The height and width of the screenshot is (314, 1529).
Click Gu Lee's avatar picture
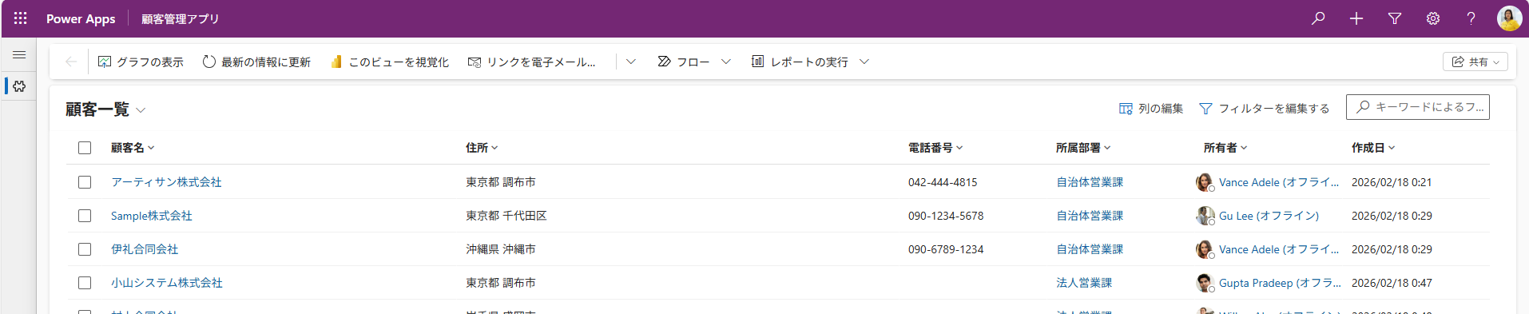[x=1205, y=215]
